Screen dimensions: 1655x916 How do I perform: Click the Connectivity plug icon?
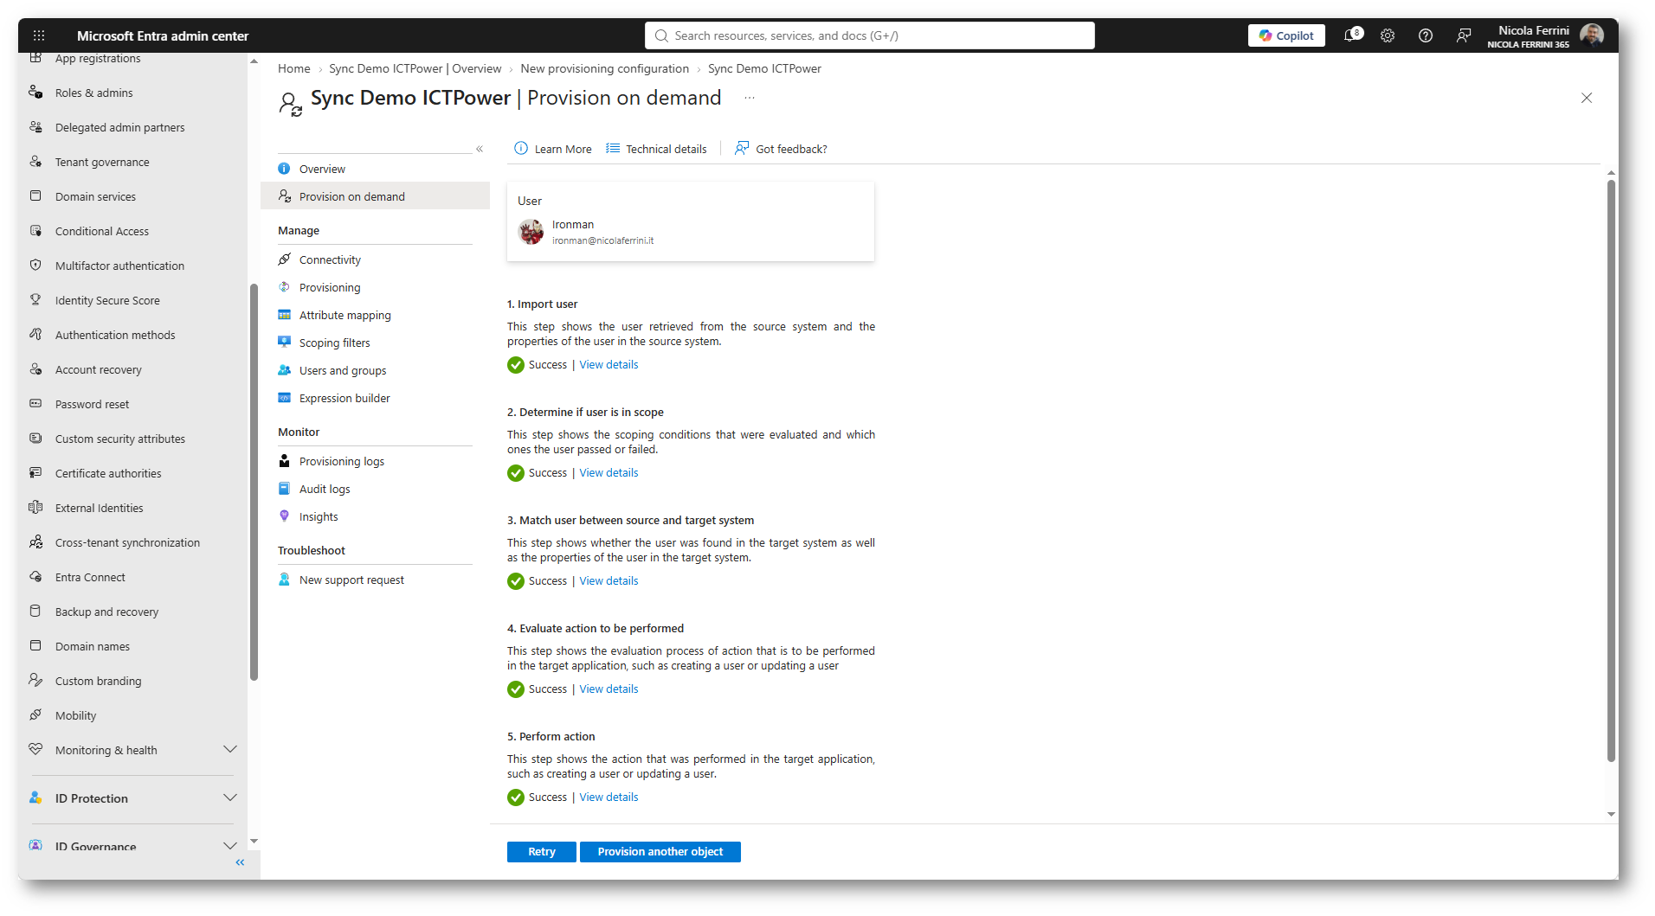click(x=284, y=259)
